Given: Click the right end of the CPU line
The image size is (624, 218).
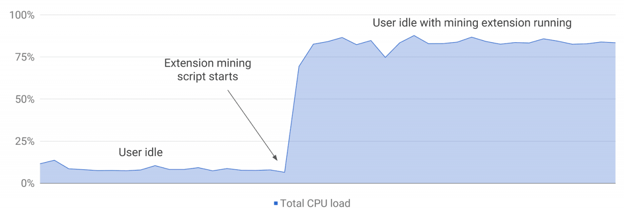Looking at the screenshot, I should point(615,43).
